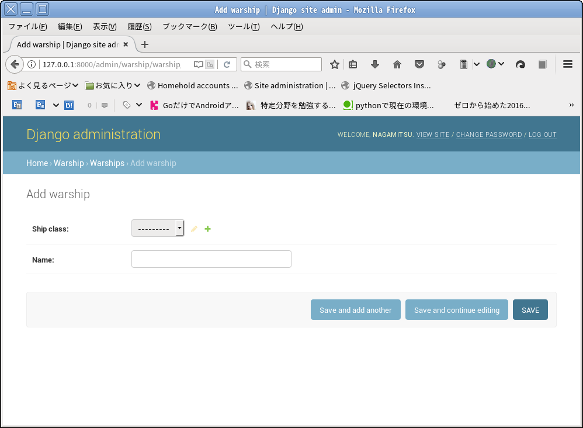Screen dimensions: 583x428
Task: Click the bubbles extension icon in toolbar
Action: [x=442, y=65]
